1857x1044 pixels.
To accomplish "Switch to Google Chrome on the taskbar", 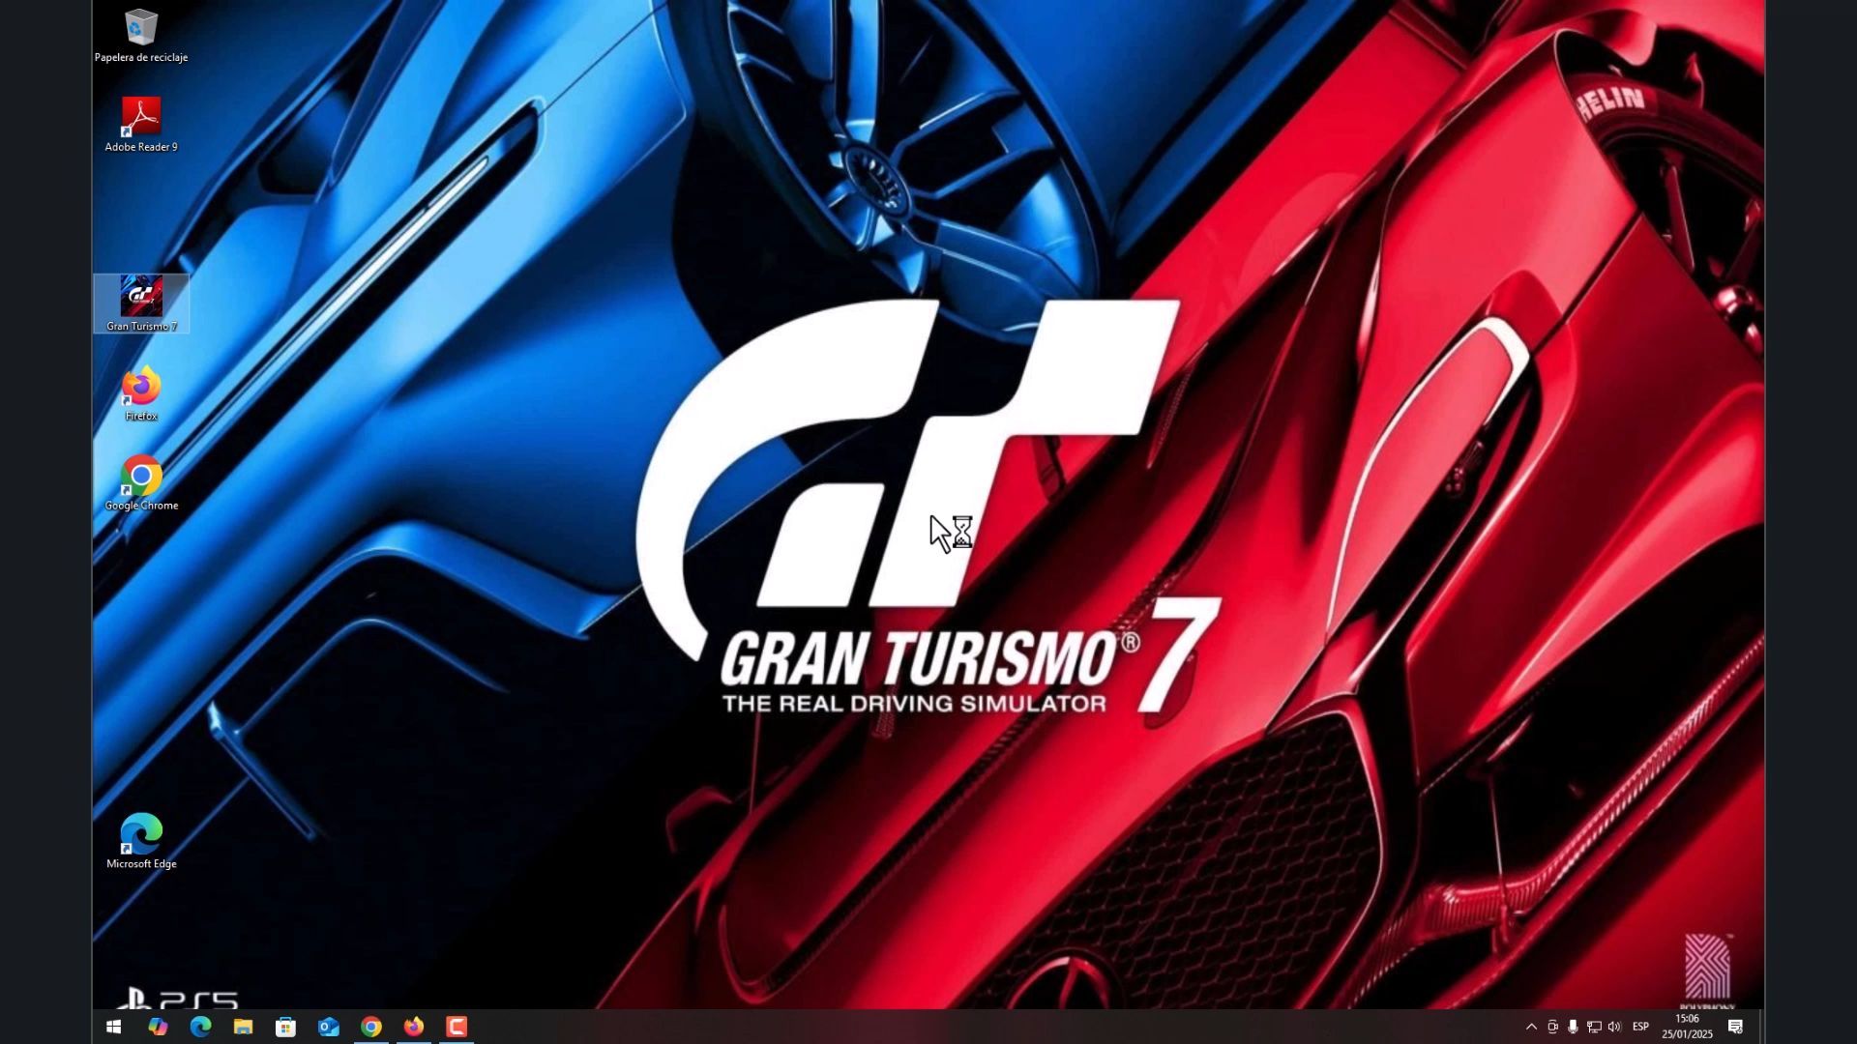I will [x=371, y=1027].
